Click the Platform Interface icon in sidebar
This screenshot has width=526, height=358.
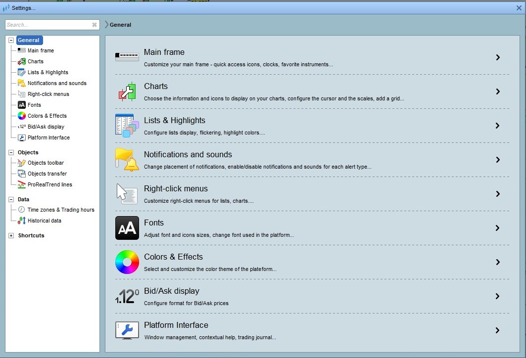21,137
